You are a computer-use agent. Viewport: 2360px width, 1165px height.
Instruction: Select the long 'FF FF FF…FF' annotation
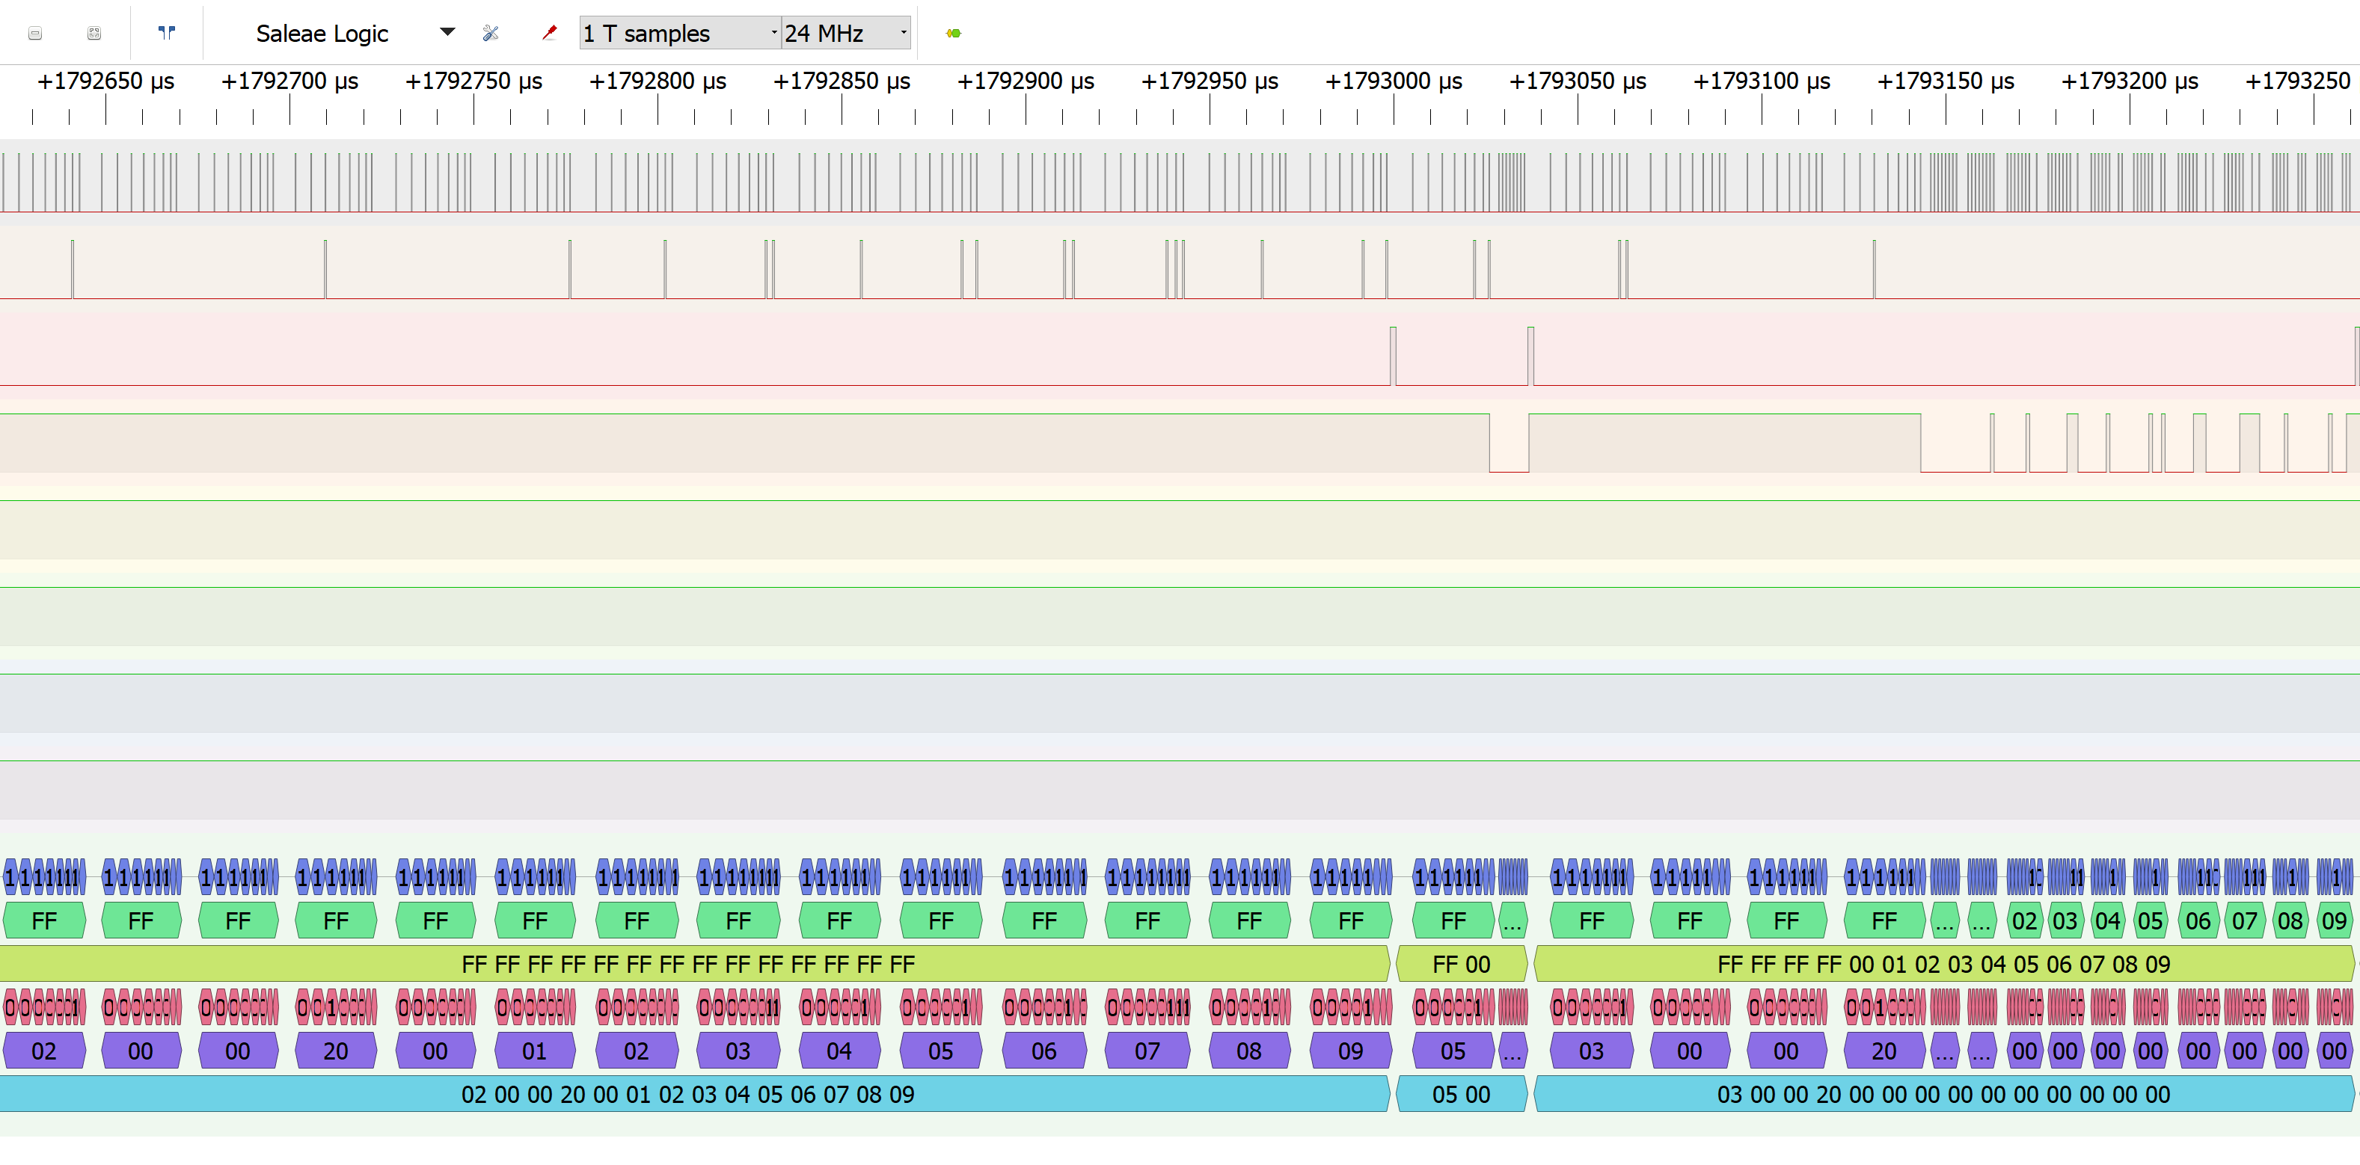pos(694,965)
